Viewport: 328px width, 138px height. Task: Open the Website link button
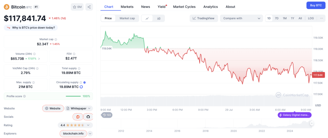tap(53, 108)
